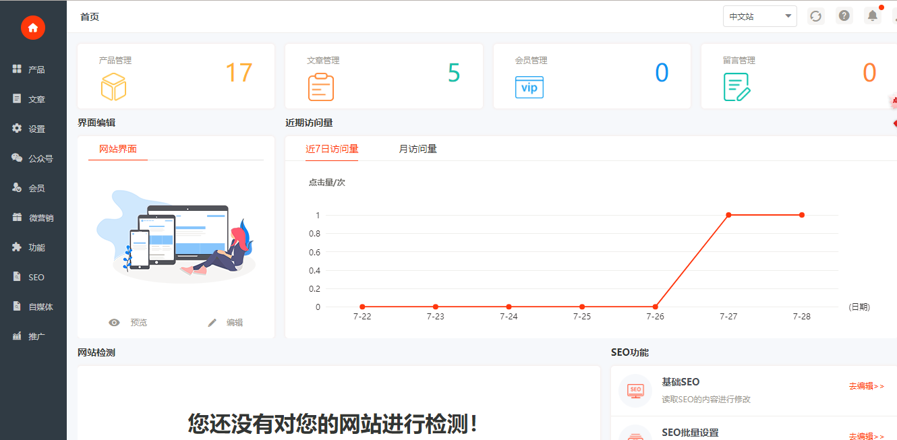Open the 功能 puzzle icon
The image size is (897, 440).
click(17, 247)
